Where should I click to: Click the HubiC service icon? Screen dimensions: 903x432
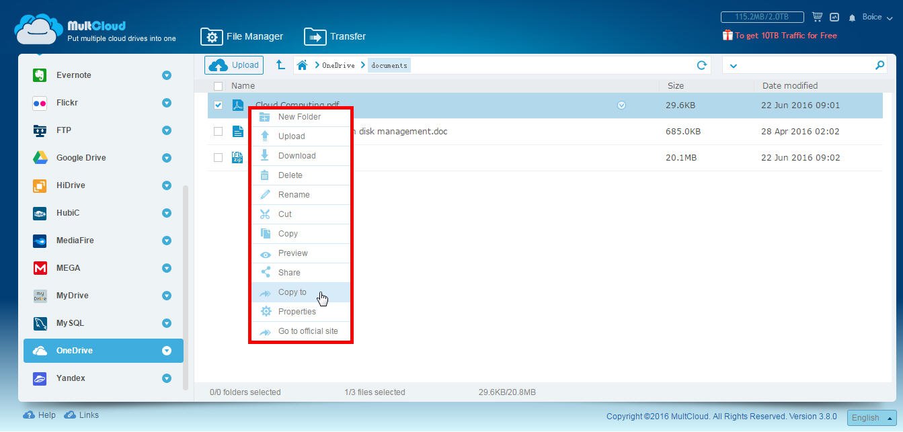pos(40,213)
